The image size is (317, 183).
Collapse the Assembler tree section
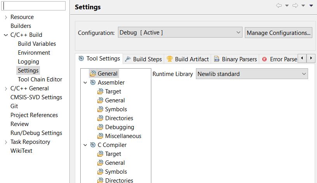(x=85, y=83)
